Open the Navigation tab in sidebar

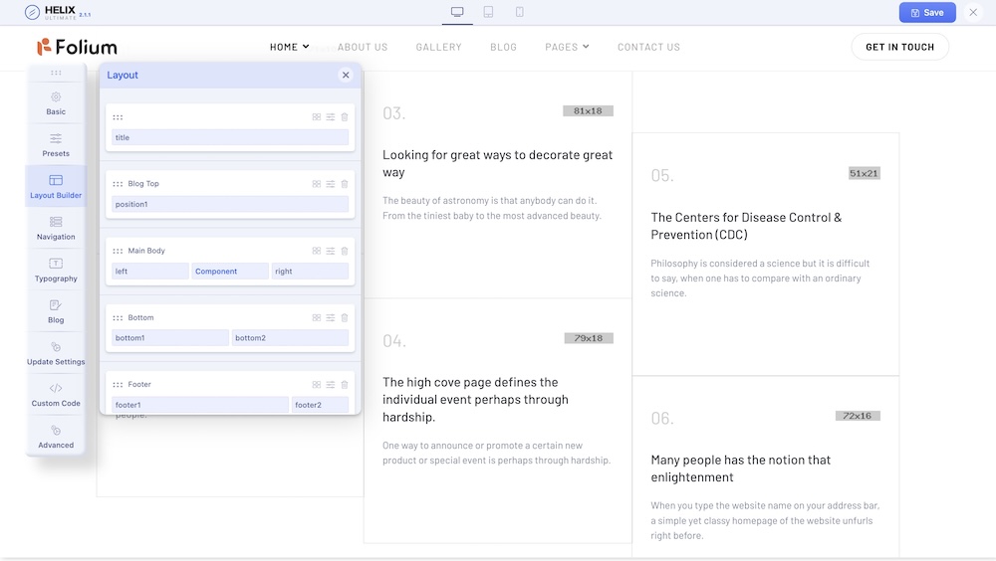[x=56, y=228]
